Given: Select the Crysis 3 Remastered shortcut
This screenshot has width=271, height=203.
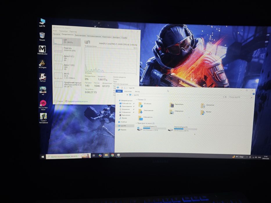Looking at the screenshot, I should tap(43, 118).
